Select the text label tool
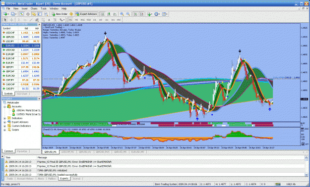 (x=55, y=20)
